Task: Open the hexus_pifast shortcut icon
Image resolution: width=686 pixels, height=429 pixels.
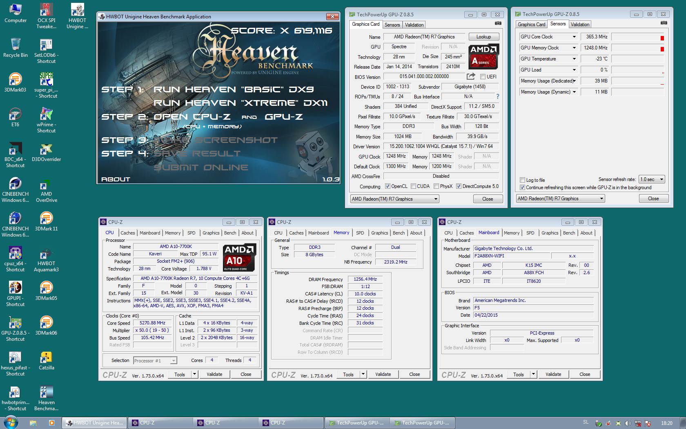Action: tap(16, 364)
